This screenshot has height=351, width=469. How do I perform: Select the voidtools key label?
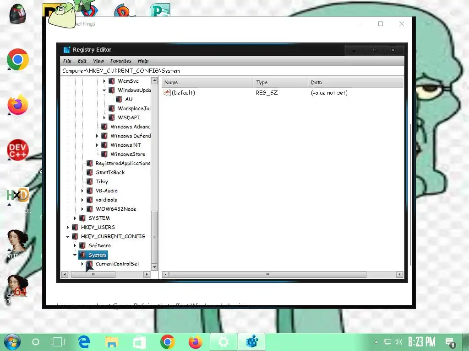(106, 200)
